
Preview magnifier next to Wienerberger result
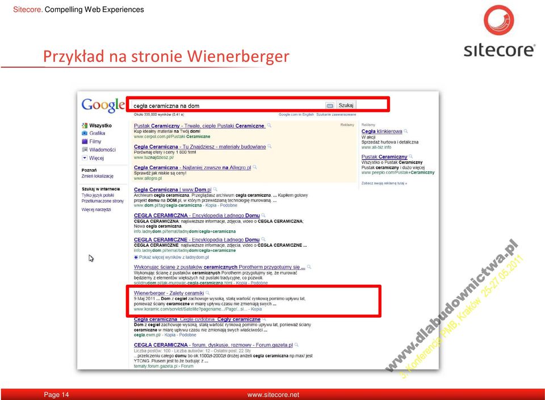[208, 293]
